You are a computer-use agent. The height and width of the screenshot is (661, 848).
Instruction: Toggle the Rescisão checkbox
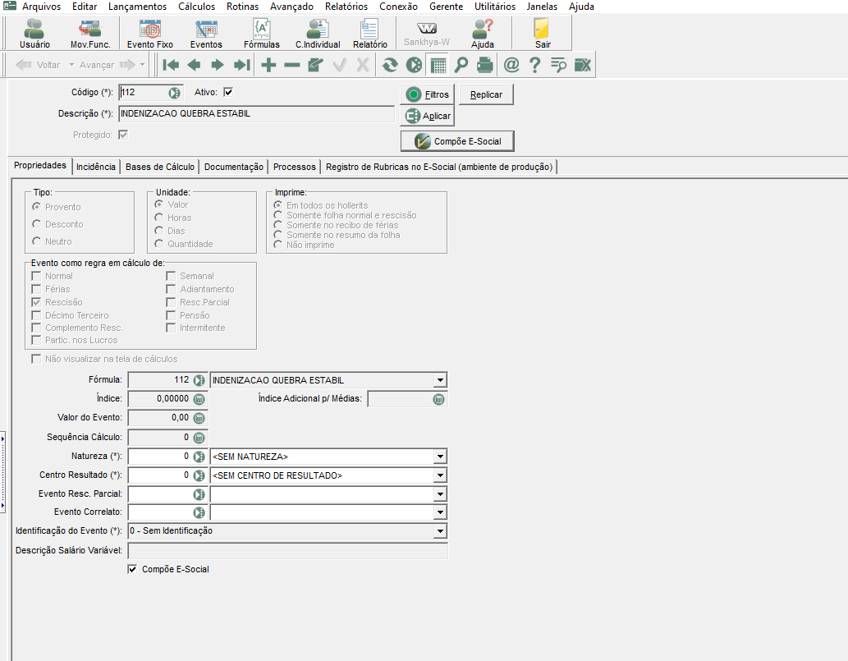pyautogui.click(x=36, y=302)
